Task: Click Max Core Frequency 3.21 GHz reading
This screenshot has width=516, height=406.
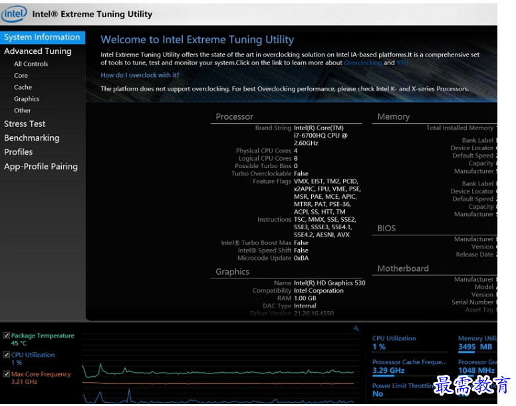Action: 24,382
